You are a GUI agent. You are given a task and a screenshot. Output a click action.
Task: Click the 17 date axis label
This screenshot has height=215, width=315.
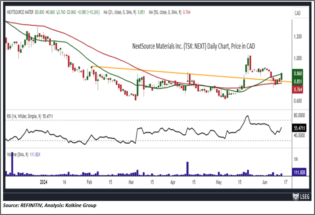coord(285,182)
